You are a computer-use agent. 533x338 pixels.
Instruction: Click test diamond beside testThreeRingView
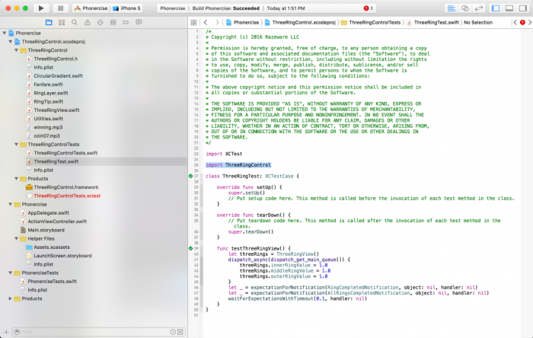point(190,248)
